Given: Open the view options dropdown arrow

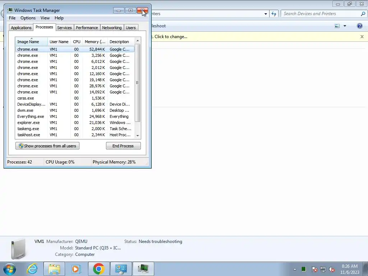Looking at the screenshot, I should [345, 26].
